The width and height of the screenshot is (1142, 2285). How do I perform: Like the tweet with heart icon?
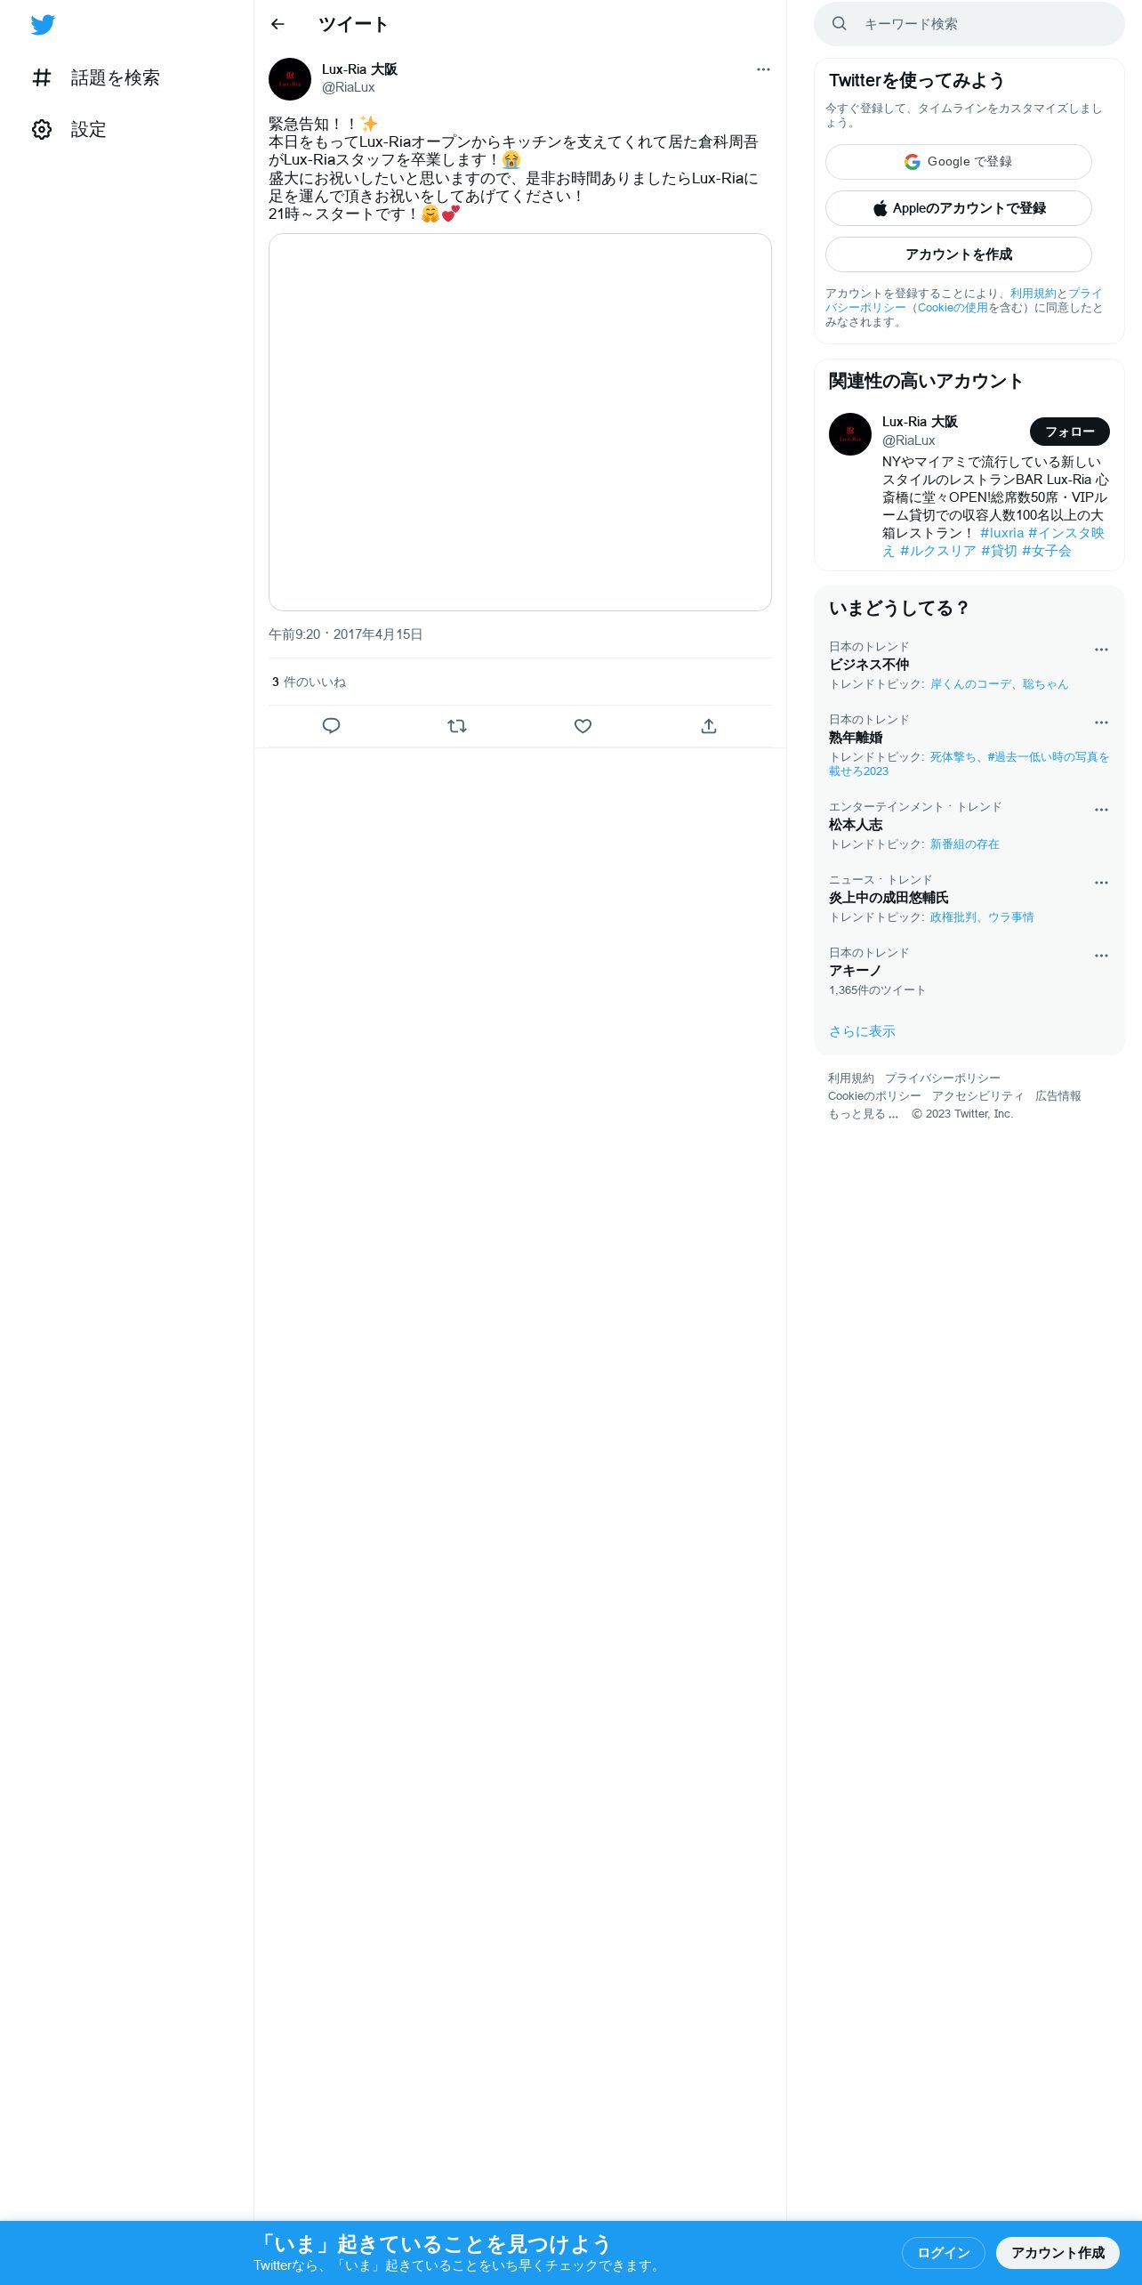[583, 726]
